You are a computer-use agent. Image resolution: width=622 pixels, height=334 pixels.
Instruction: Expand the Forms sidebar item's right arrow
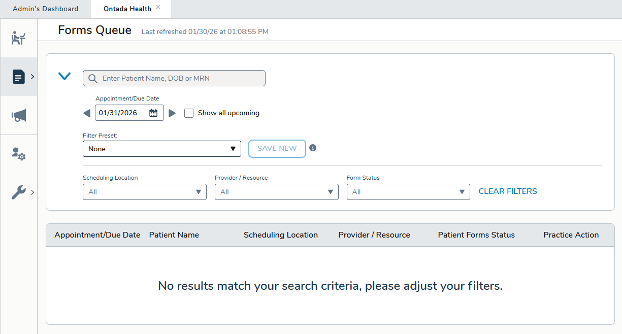pyautogui.click(x=32, y=77)
